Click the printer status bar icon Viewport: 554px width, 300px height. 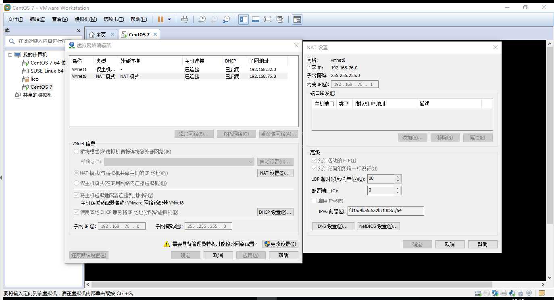[x=504, y=293]
